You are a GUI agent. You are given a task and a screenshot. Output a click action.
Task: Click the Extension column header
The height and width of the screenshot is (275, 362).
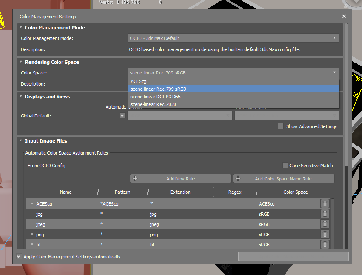(x=181, y=192)
